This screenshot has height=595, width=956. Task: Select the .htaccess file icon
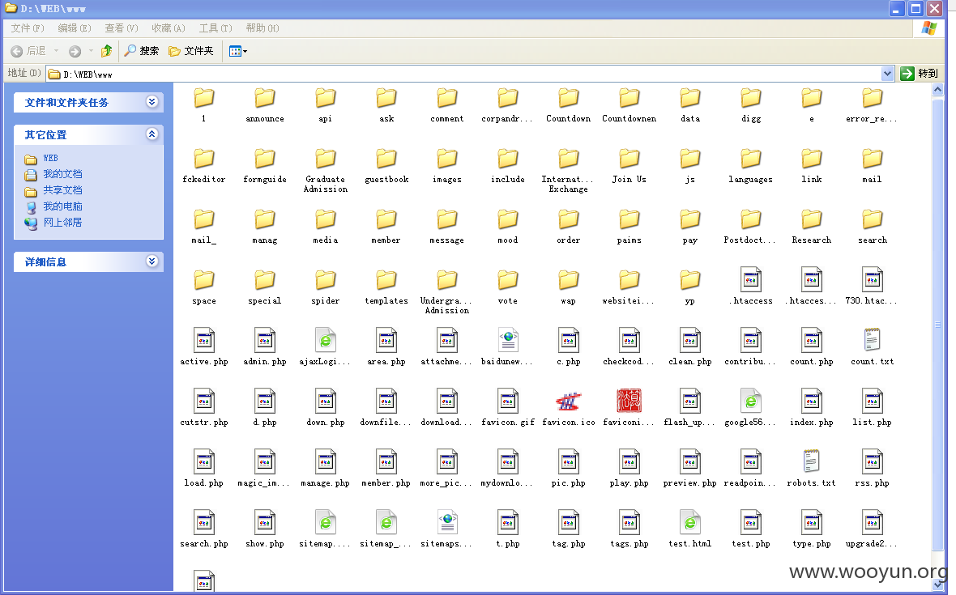point(750,279)
